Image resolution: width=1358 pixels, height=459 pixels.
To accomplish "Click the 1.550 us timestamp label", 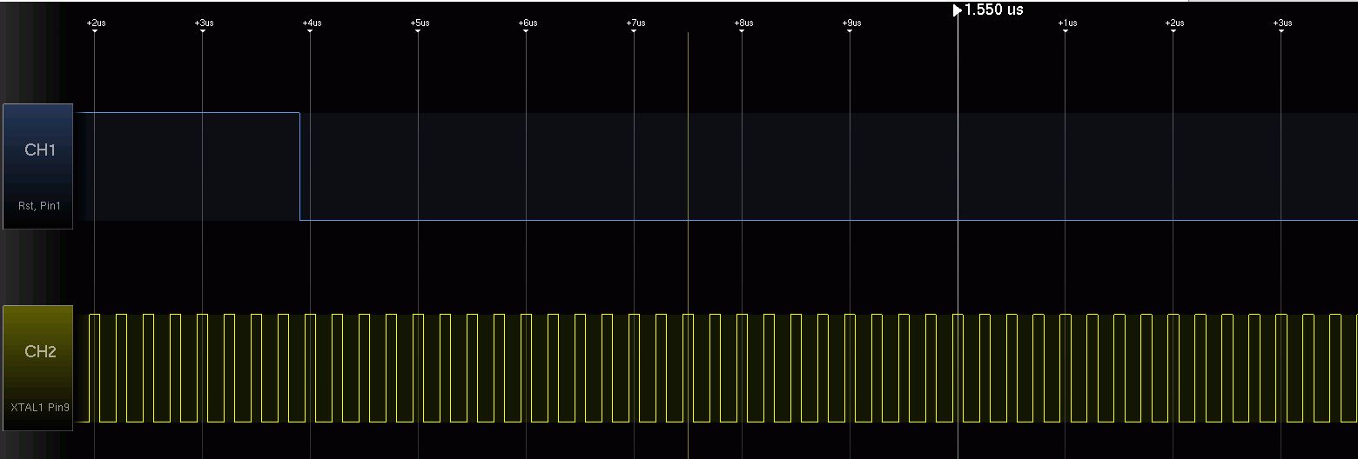I will coord(994,10).
